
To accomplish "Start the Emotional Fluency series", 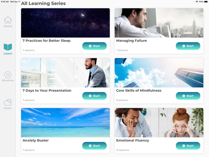I will [188, 146].
